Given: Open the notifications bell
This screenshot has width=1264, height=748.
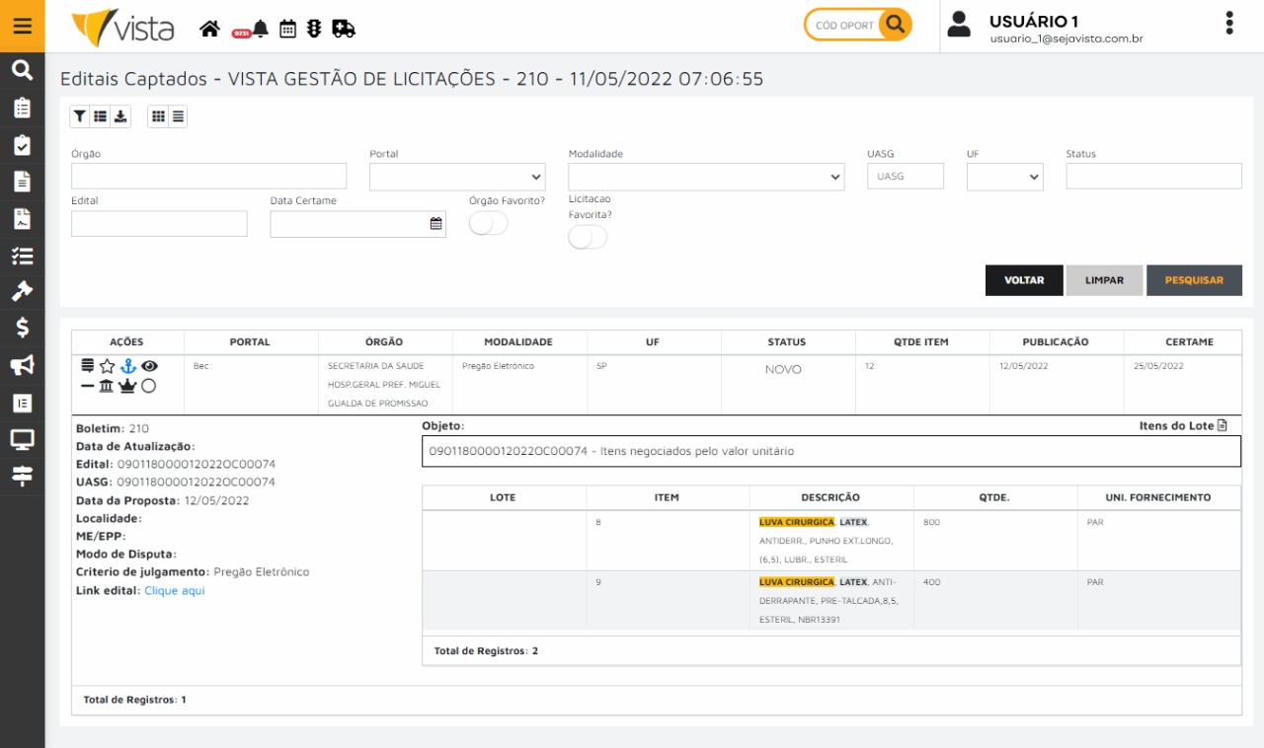Looking at the screenshot, I should point(261,29).
